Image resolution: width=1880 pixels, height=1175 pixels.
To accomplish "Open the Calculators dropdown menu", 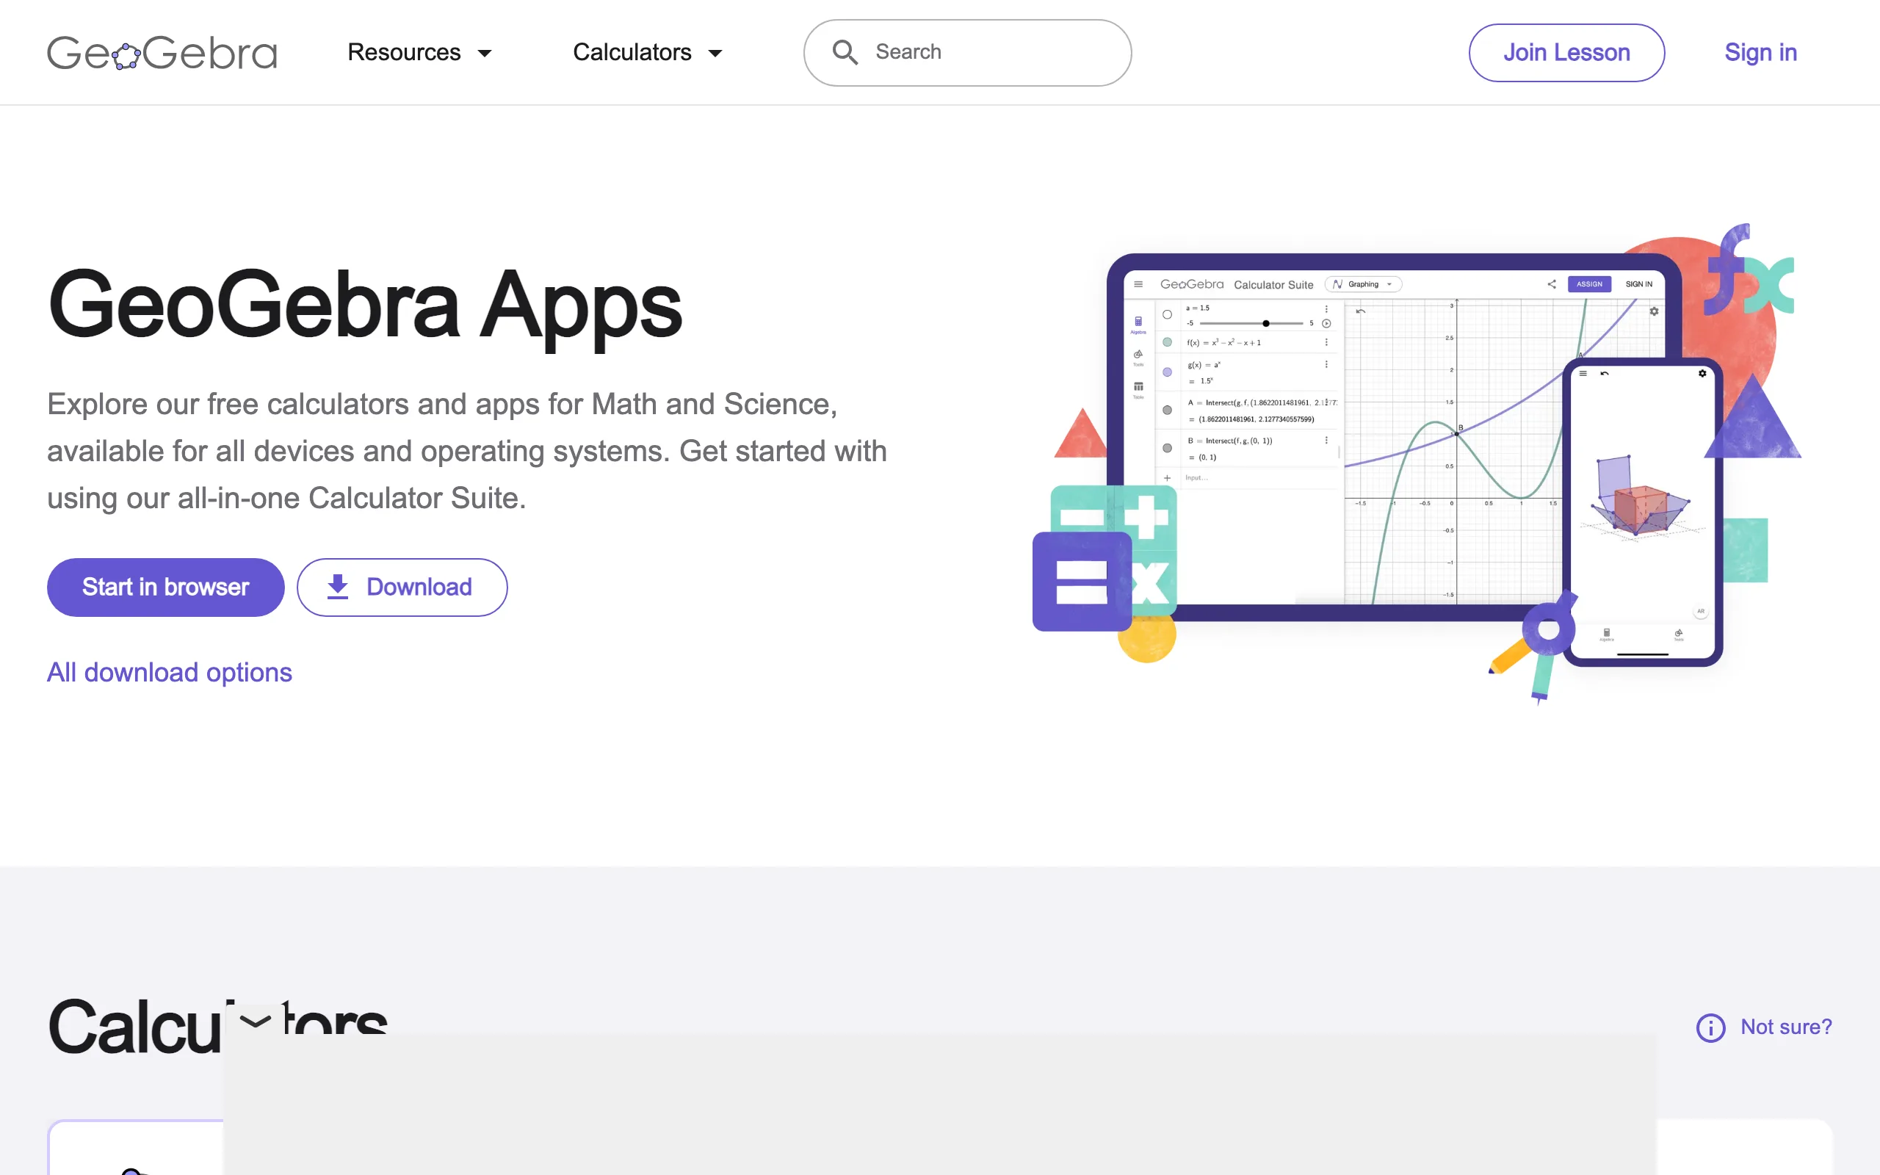I will pyautogui.click(x=648, y=52).
